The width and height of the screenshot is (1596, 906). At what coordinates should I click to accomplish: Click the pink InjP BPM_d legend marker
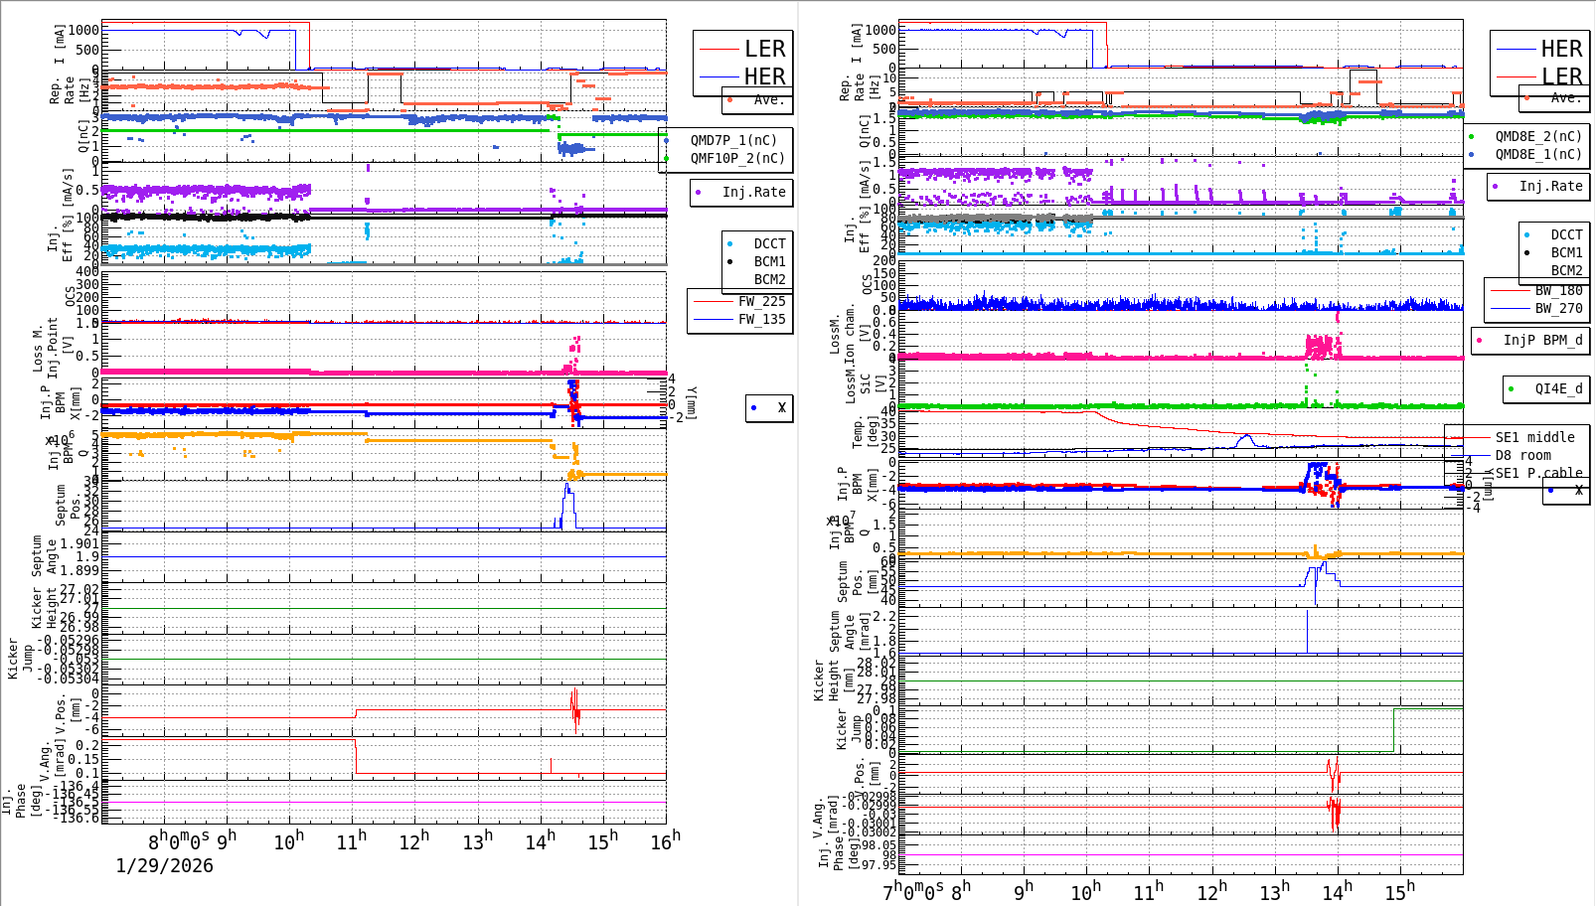(x=1481, y=340)
